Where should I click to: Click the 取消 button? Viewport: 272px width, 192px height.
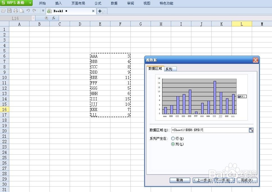[x=180, y=180]
